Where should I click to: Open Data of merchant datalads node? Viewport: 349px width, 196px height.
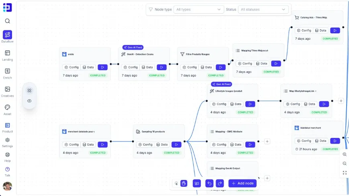pyautogui.click(x=88, y=144)
